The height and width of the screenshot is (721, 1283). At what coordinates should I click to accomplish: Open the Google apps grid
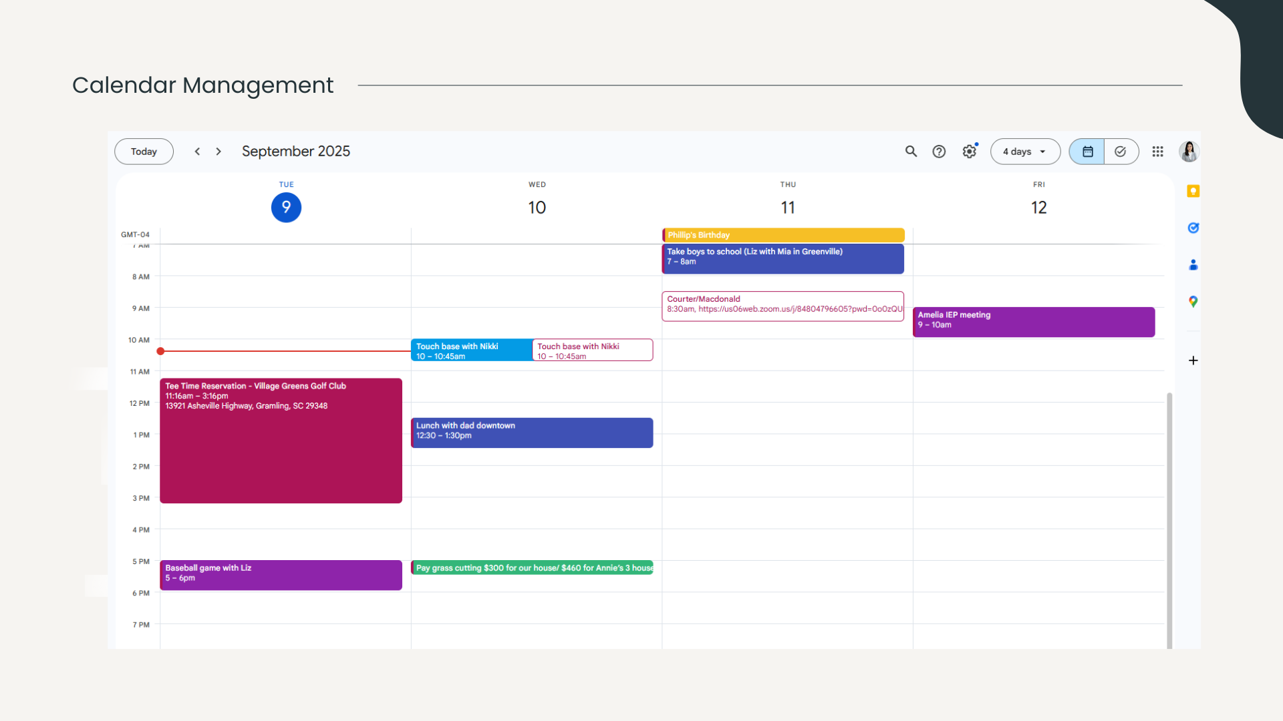[1157, 152]
